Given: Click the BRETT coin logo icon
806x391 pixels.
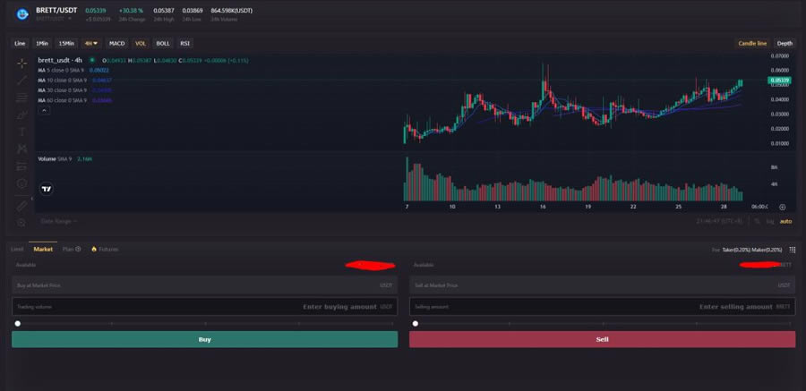Looking at the screenshot, I should coord(22,13).
